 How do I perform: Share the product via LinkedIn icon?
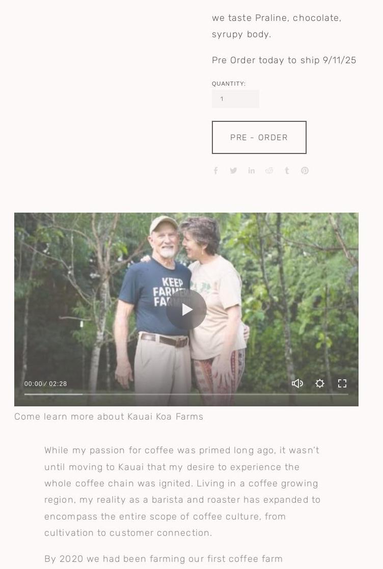coord(251,171)
